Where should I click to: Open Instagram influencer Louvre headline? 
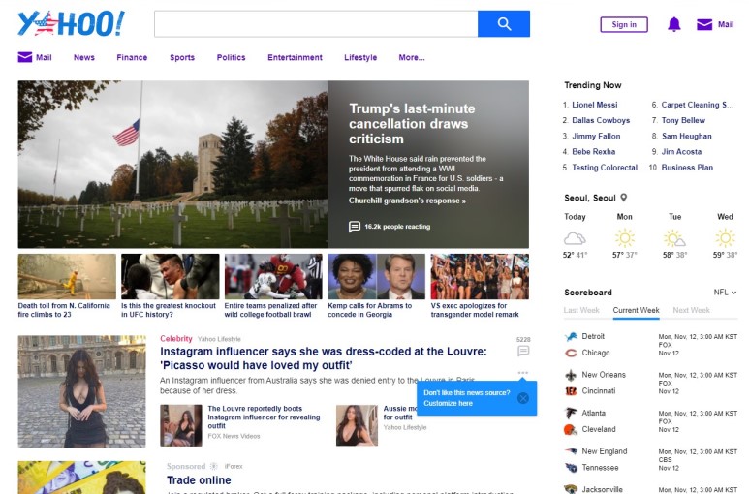coord(324,358)
